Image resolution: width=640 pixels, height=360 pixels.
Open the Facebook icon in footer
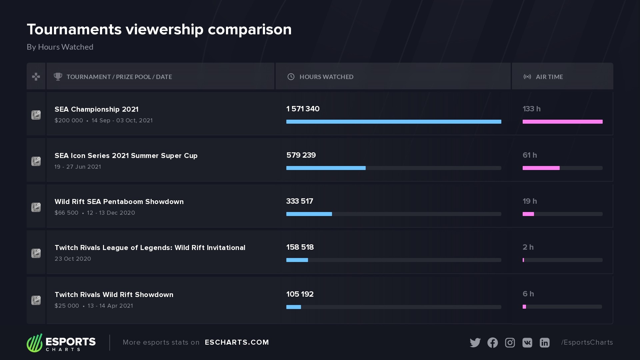492,343
